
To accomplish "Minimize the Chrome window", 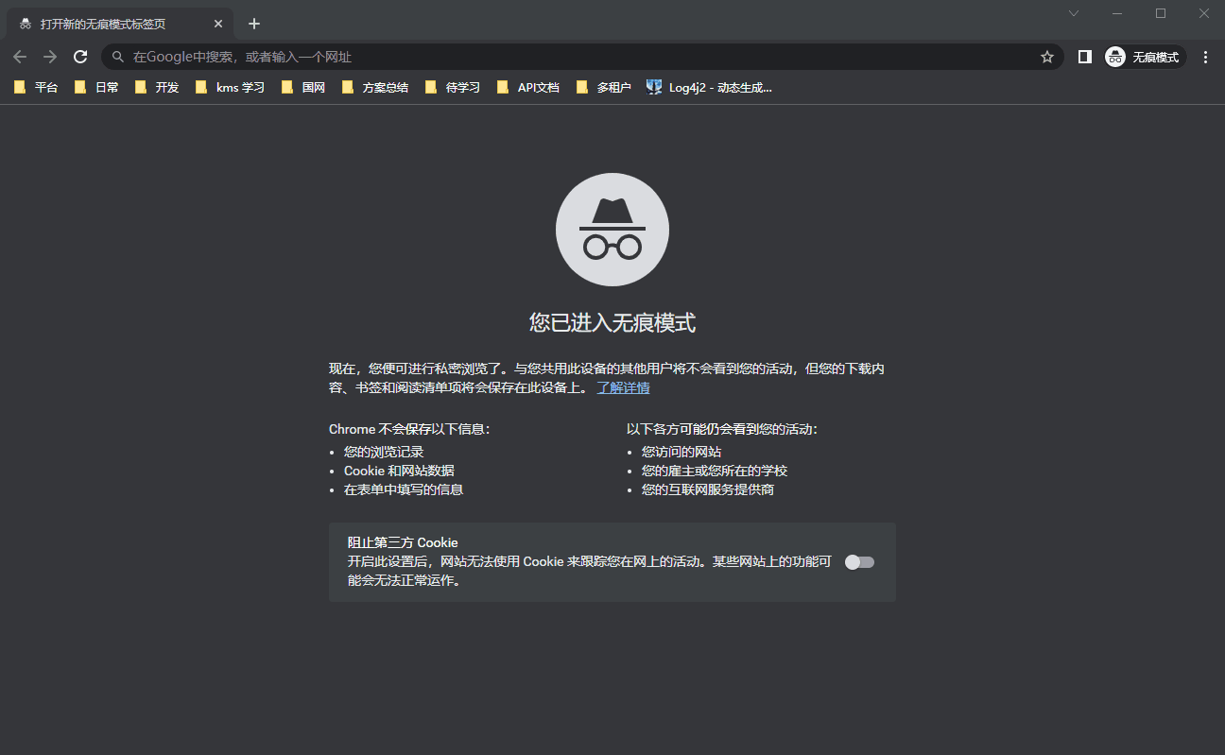I will point(1117,13).
